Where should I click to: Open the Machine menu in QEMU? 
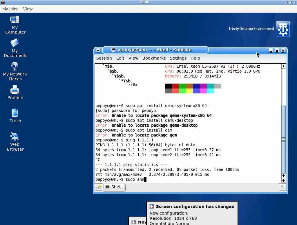10,9
